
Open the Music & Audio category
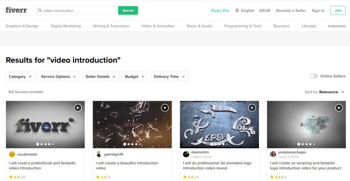point(199,26)
